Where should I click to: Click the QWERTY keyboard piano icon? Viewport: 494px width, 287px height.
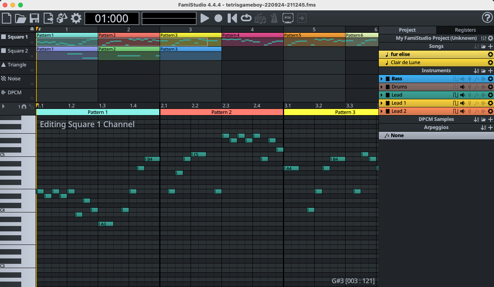[x=260, y=18]
